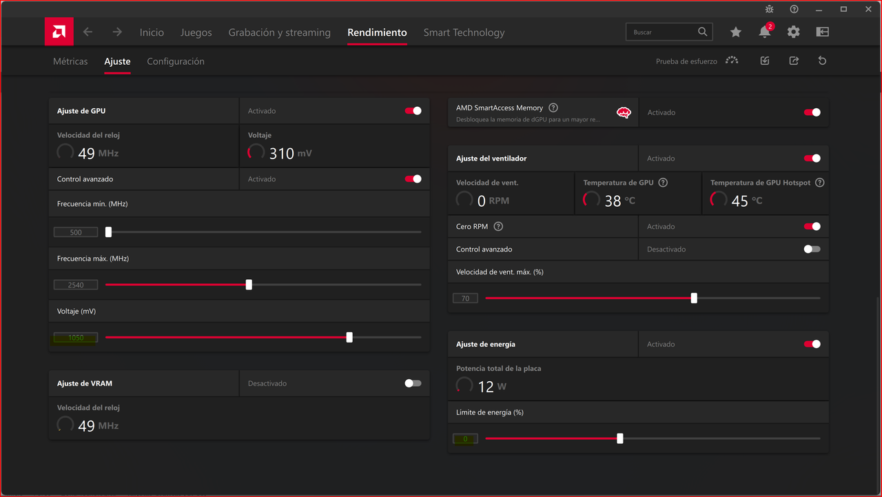Open the notifications bell icon
The width and height of the screenshot is (882, 497).
[765, 32]
